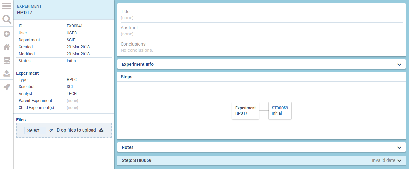Screen dimensions: 409x169
Task: Click the rocket launch icon
Action: coord(7,87)
